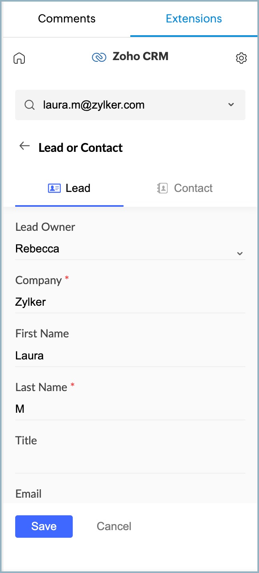Open the Lead Owner dropdown arrow
259x573 pixels.
pos(240,253)
